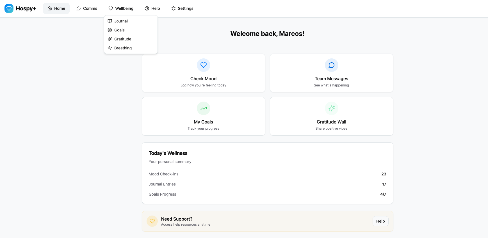Click the Hospy+ heart logo icon
The image size is (488, 238).
pos(9,8)
